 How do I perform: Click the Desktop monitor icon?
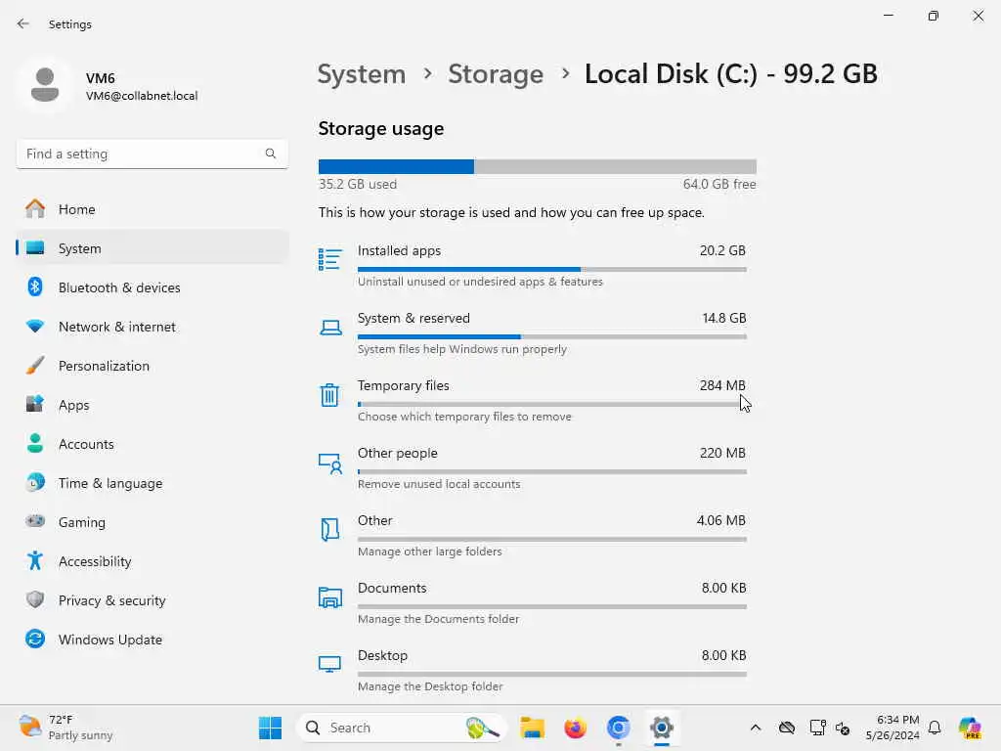coord(330,664)
